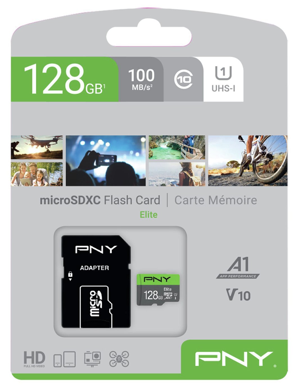Click the white PNY logo on green
299x388 pixels.
[234, 359]
